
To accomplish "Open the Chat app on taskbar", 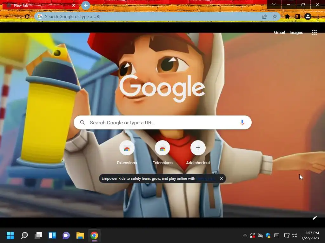I will (x=66, y=235).
